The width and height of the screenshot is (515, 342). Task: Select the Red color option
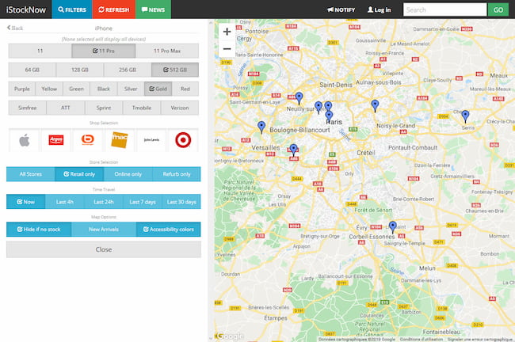click(185, 89)
